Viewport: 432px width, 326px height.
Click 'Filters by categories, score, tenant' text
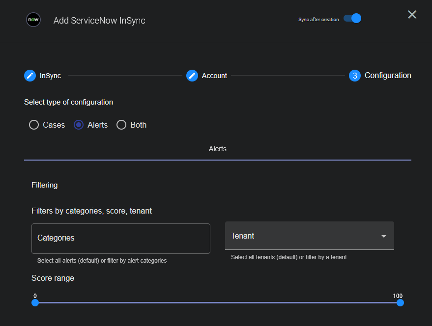[92, 211]
